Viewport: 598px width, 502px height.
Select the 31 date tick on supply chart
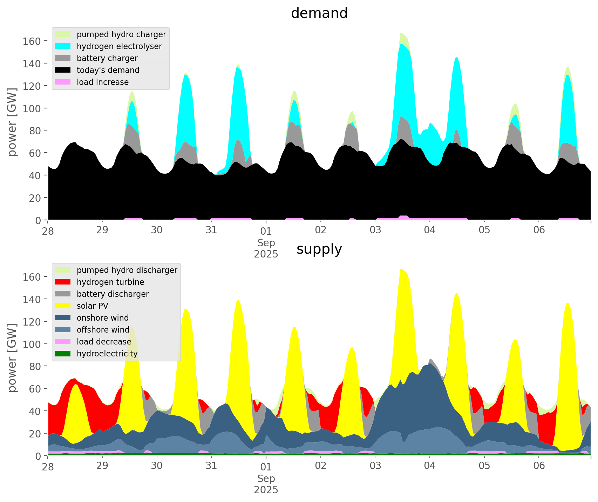211,466
